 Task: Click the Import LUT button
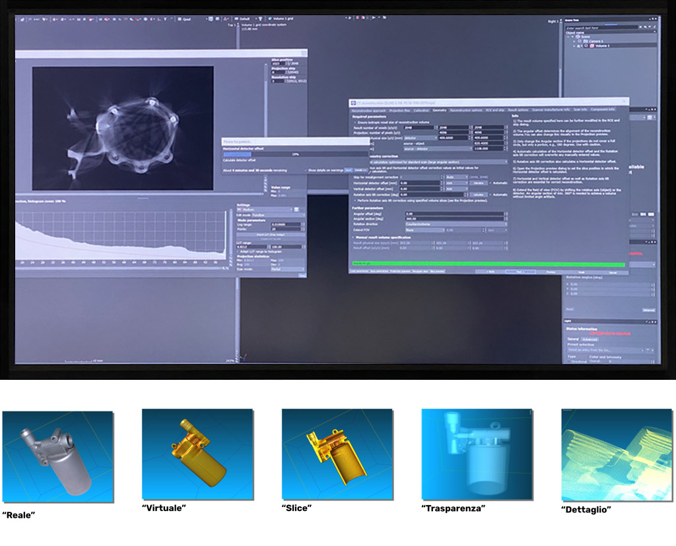pos(270,235)
